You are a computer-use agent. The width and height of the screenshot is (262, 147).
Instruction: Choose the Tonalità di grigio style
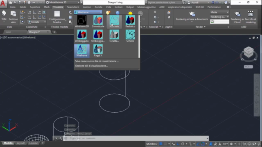114,36
